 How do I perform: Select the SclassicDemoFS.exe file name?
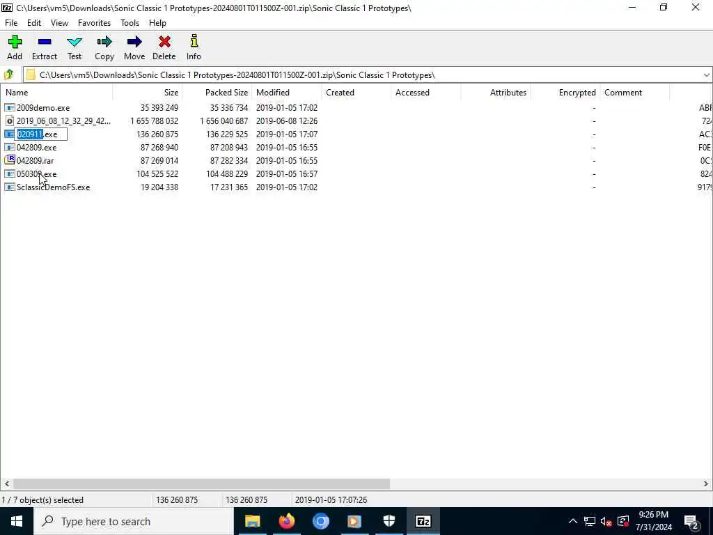point(53,187)
